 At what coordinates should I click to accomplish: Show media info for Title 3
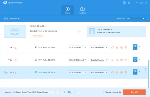[121, 47]
